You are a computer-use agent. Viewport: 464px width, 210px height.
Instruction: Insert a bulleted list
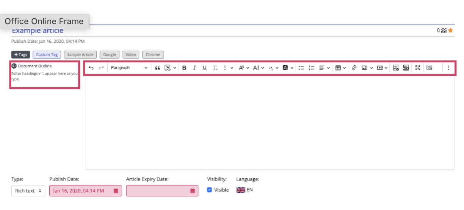pos(301,68)
